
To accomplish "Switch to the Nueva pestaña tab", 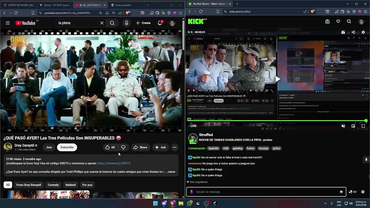I will 123,5.
